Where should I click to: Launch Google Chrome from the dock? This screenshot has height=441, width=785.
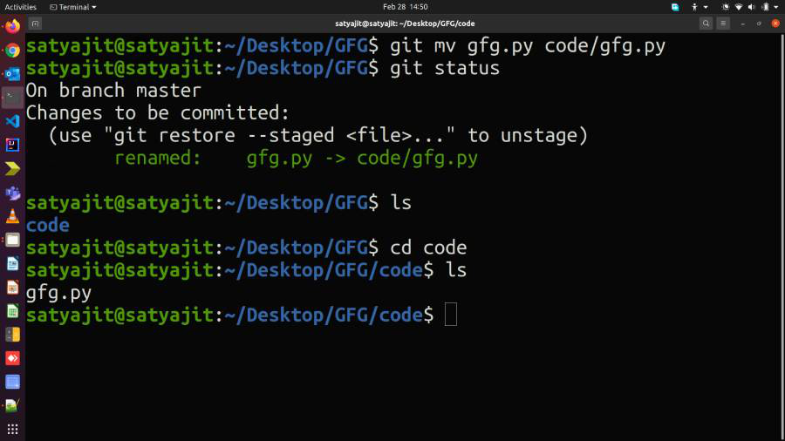(x=12, y=50)
